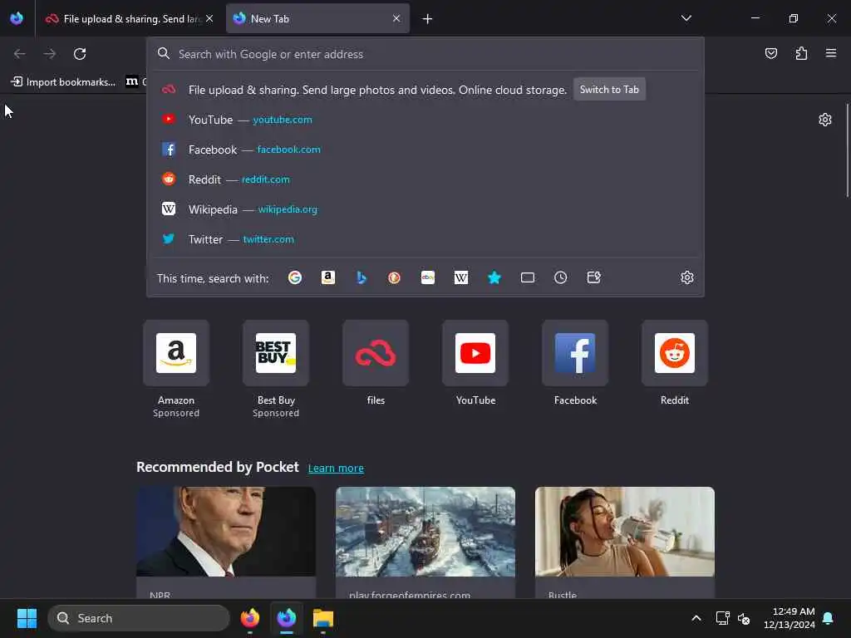Viewport: 851px width, 638px height.
Task: Open NPR Pocket story thumbnail
Action: 226,532
